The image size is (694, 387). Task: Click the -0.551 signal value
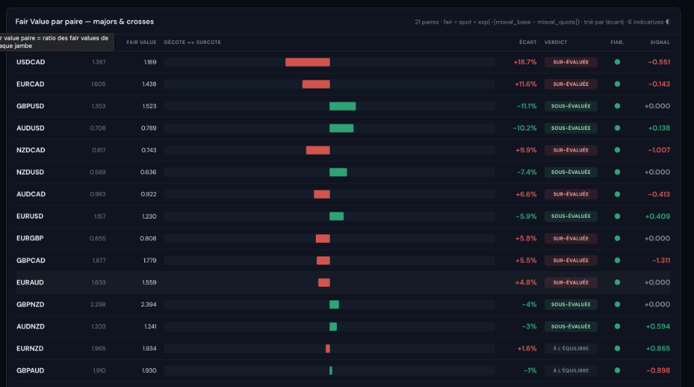coord(659,62)
